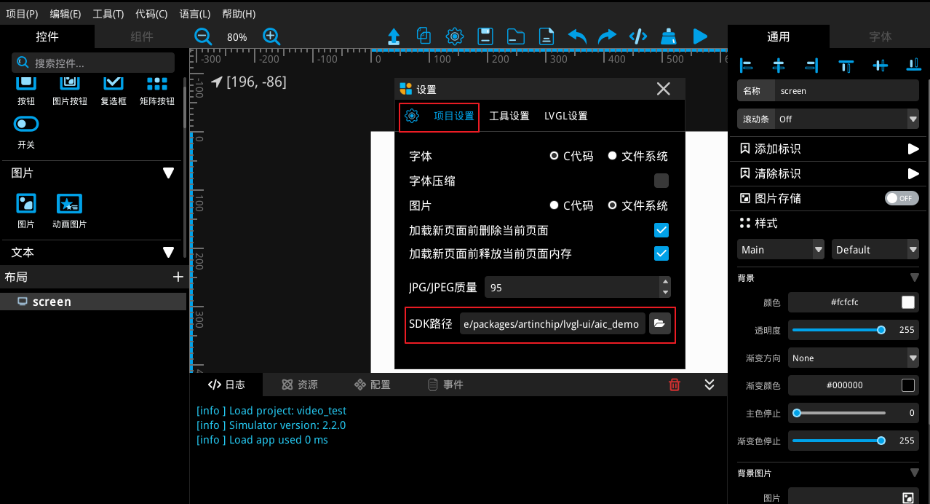Switch to the 工具设置 tab

509,116
